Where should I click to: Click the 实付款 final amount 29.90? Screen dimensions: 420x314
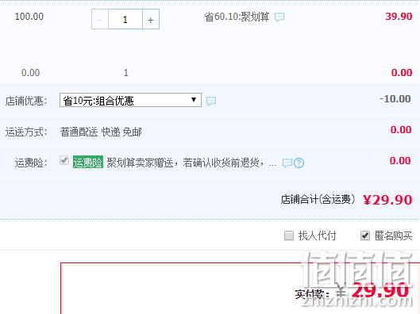[x=380, y=291]
